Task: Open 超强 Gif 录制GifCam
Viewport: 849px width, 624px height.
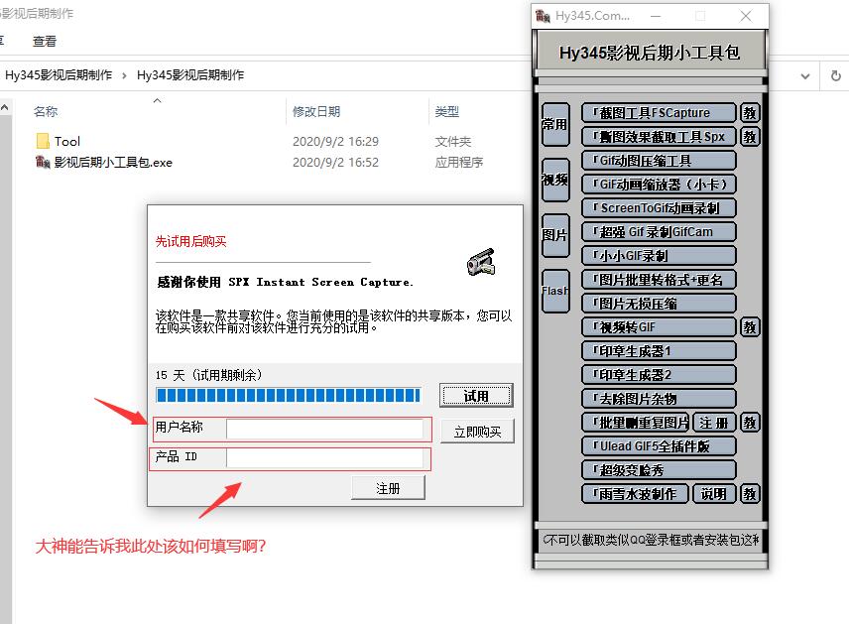Action: pyautogui.click(x=659, y=232)
